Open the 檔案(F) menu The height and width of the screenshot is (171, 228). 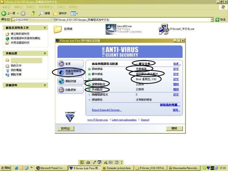pyautogui.click(x=6, y=7)
